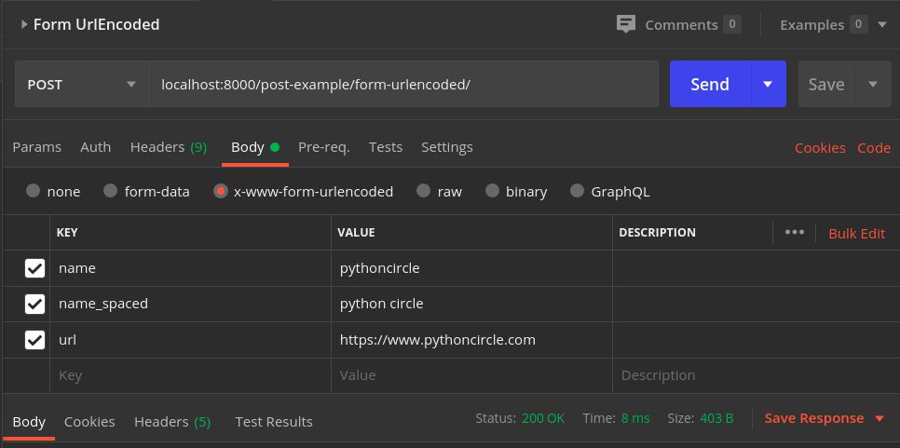Open the Save button dropdown arrow
900x448 pixels.
tap(873, 85)
